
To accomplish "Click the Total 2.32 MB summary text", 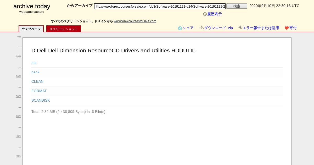I will pyautogui.click(x=68, y=112).
